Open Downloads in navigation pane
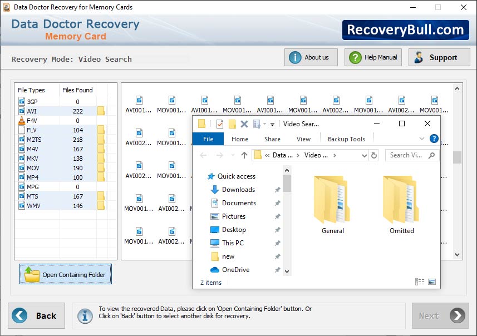Image resolution: width=477 pixels, height=336 pixels. 233,190
